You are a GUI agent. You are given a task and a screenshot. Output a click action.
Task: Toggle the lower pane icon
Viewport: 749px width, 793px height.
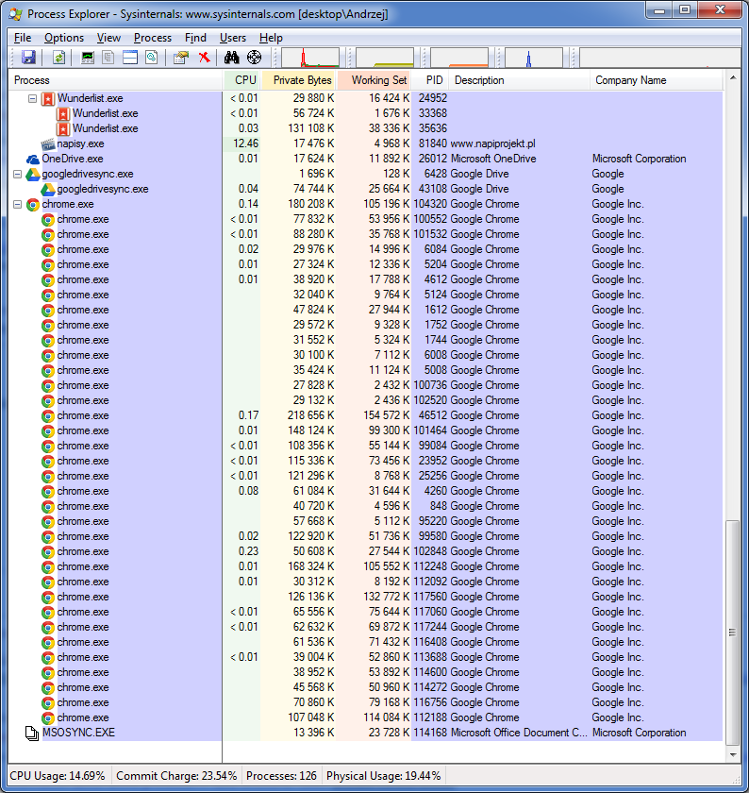[x=130, y=58]
